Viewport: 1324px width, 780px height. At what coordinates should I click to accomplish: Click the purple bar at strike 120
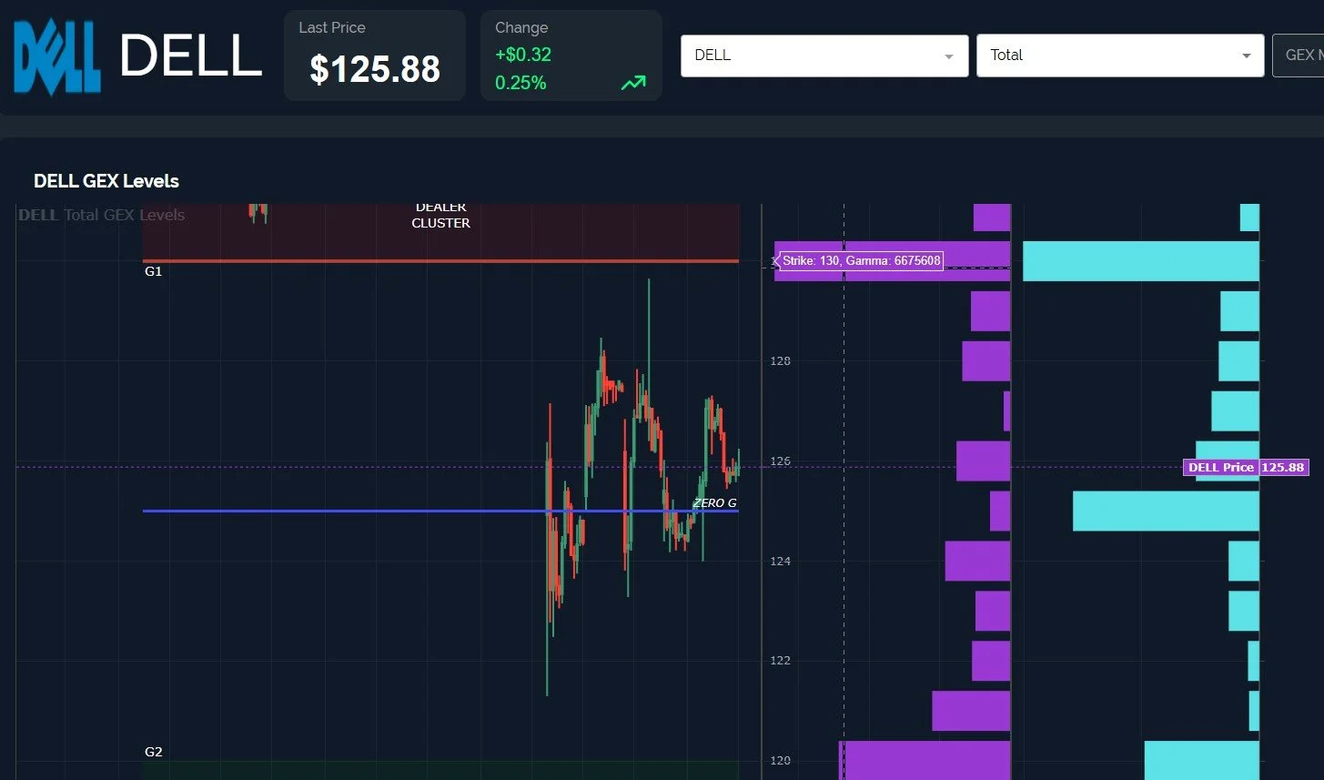click(x=925, y=760)
